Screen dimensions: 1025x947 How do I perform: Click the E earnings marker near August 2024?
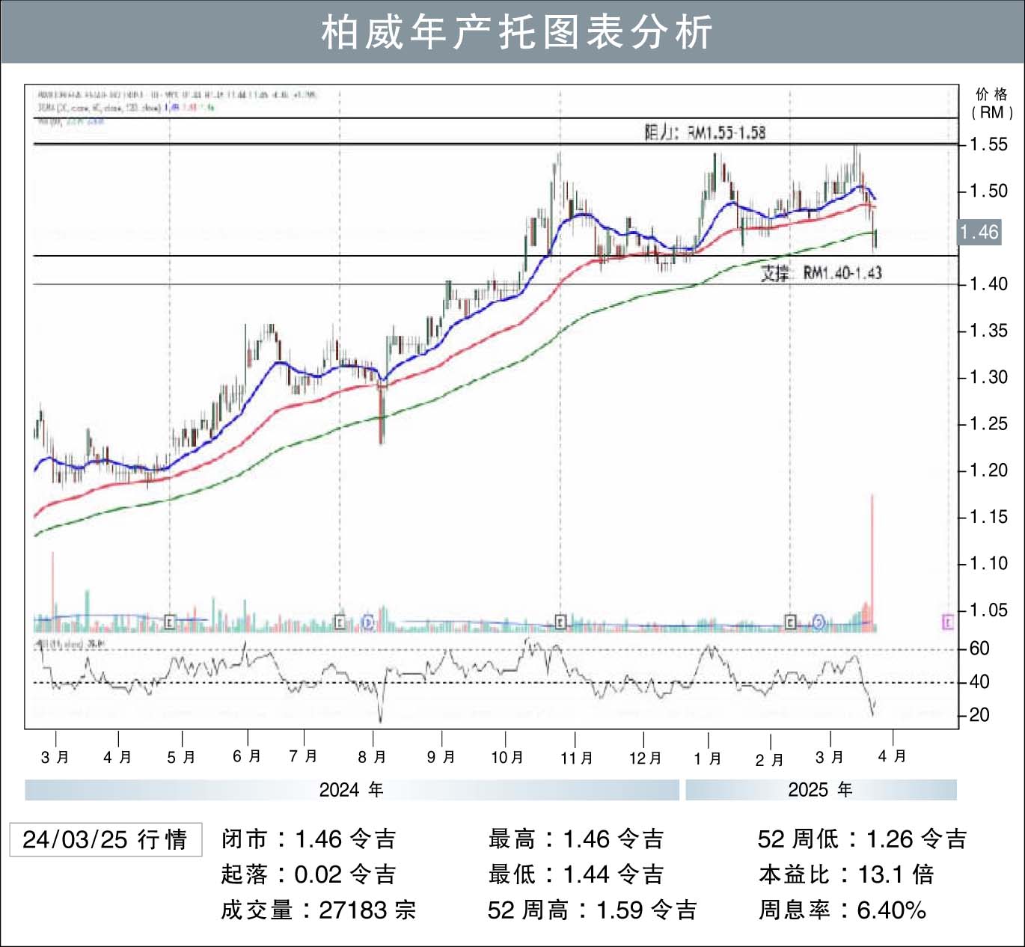(340, 622)
